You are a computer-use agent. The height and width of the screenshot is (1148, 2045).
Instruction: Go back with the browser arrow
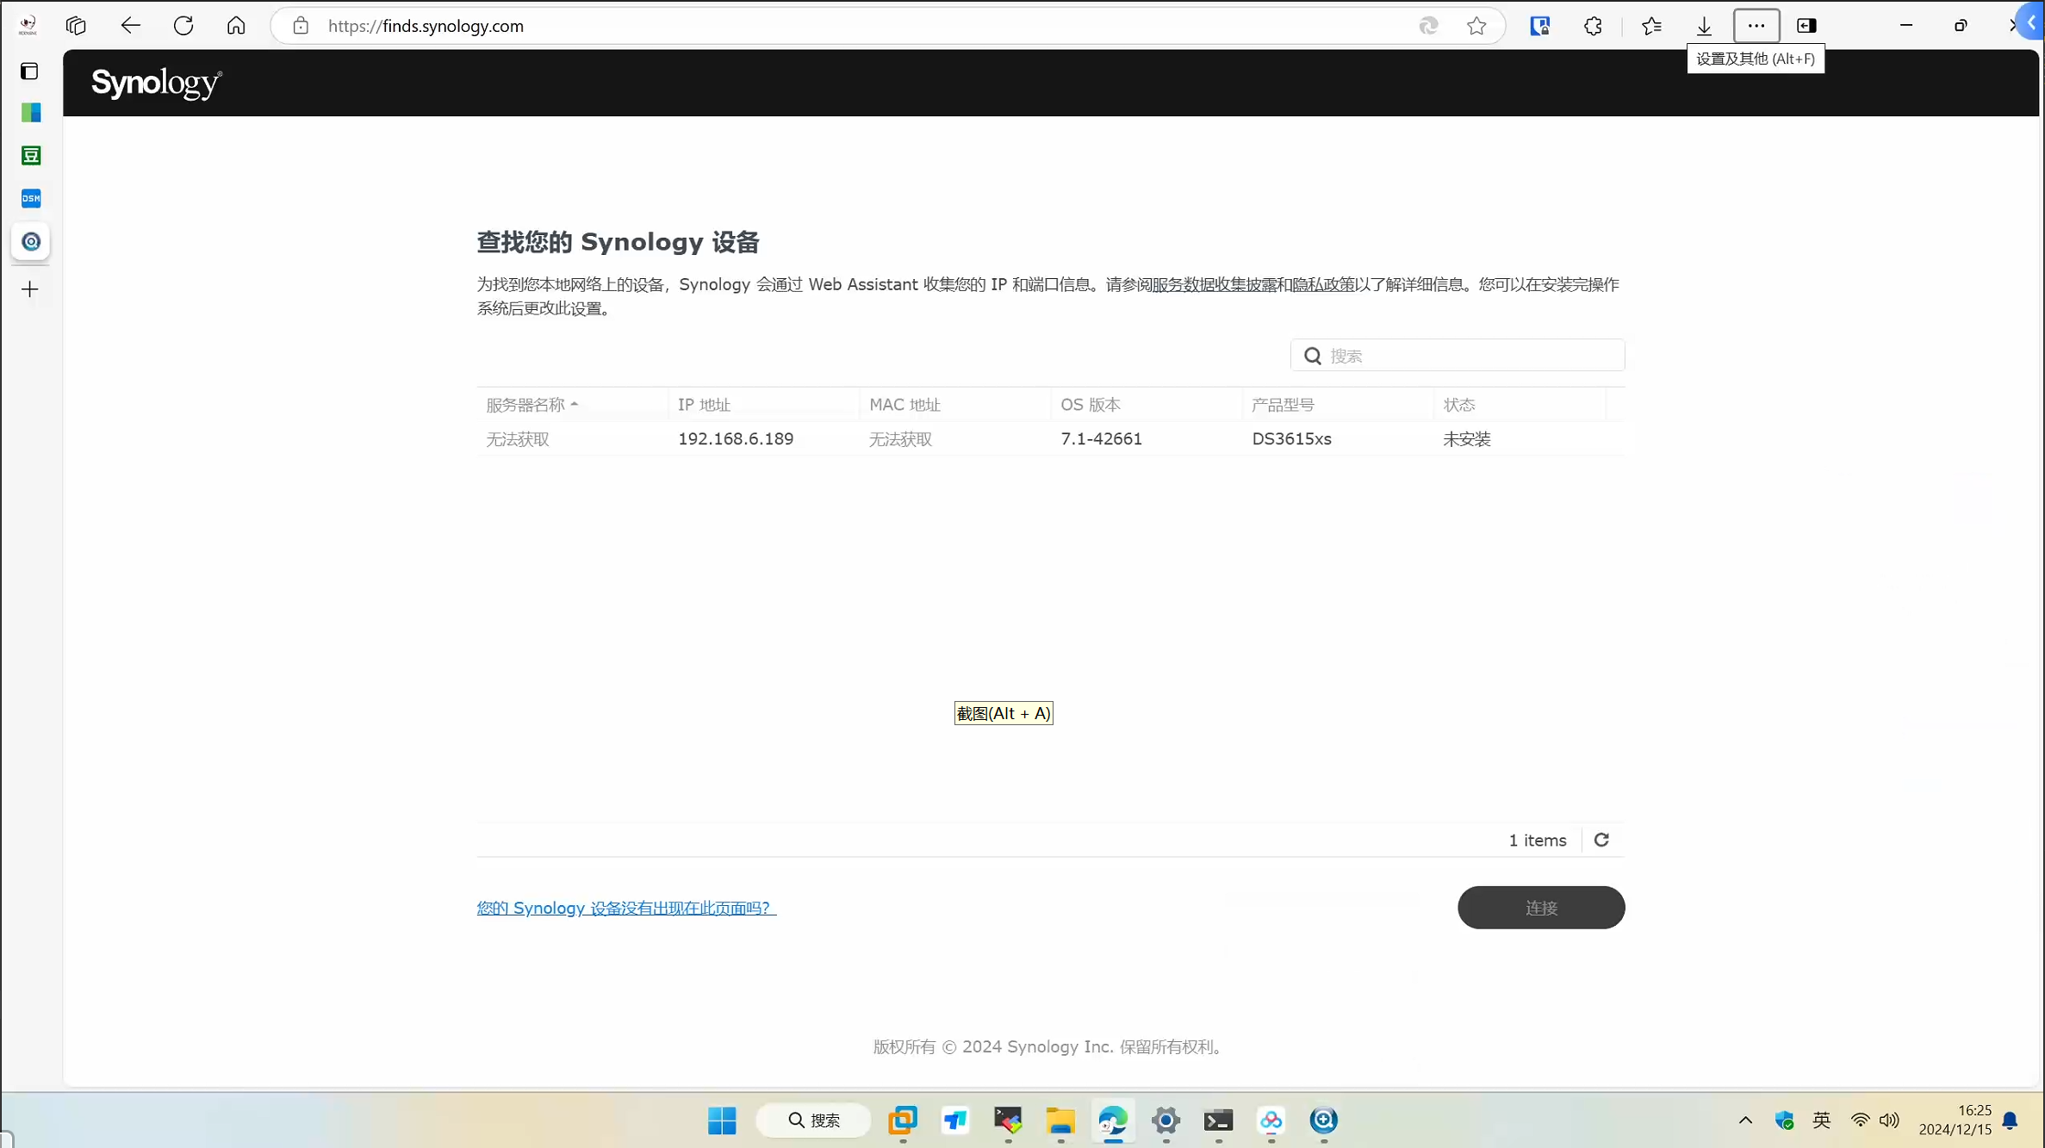coord(130,26)
